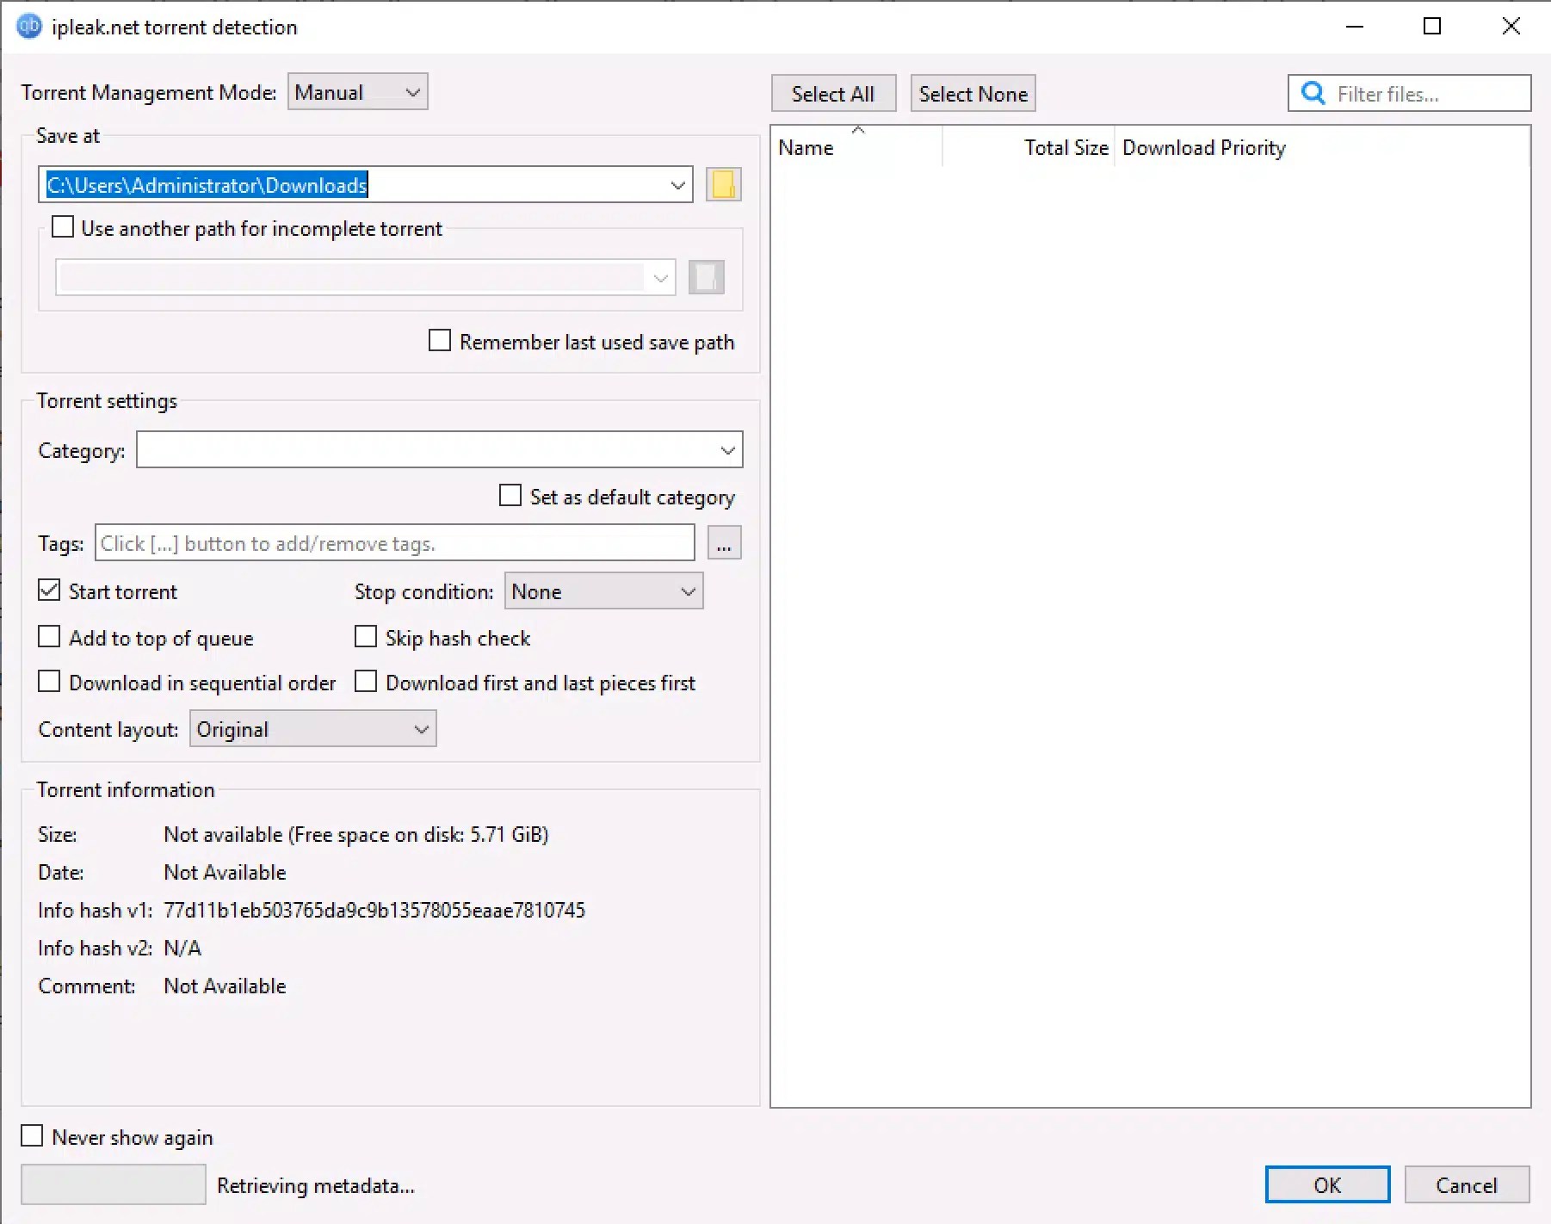Check Never show again
1551x1224 pixels.
pyautogui.click(x=32, y=1135)
